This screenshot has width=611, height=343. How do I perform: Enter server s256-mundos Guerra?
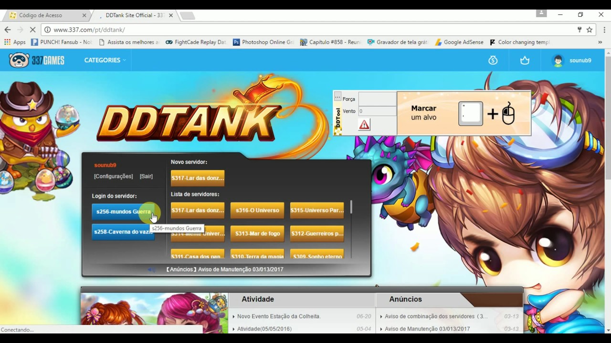[123, 212]
